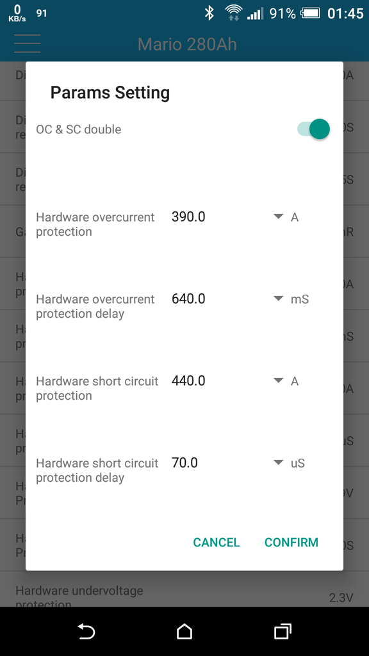Toggle the OC & SC double switch
Screen dimensions: 369x656
(314, 129)
